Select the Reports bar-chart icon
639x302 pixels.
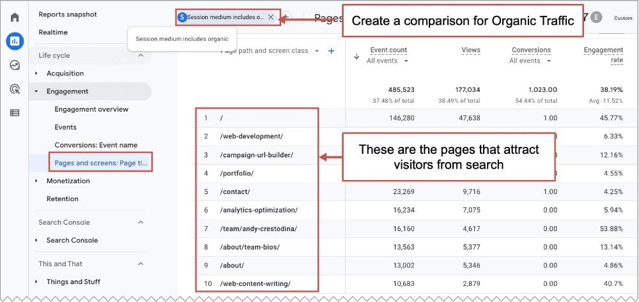(15, 41)
